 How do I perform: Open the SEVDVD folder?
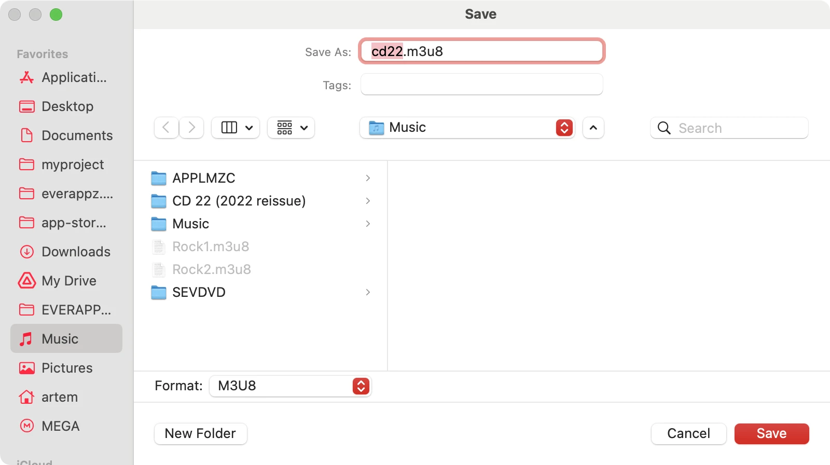point(199,292)
